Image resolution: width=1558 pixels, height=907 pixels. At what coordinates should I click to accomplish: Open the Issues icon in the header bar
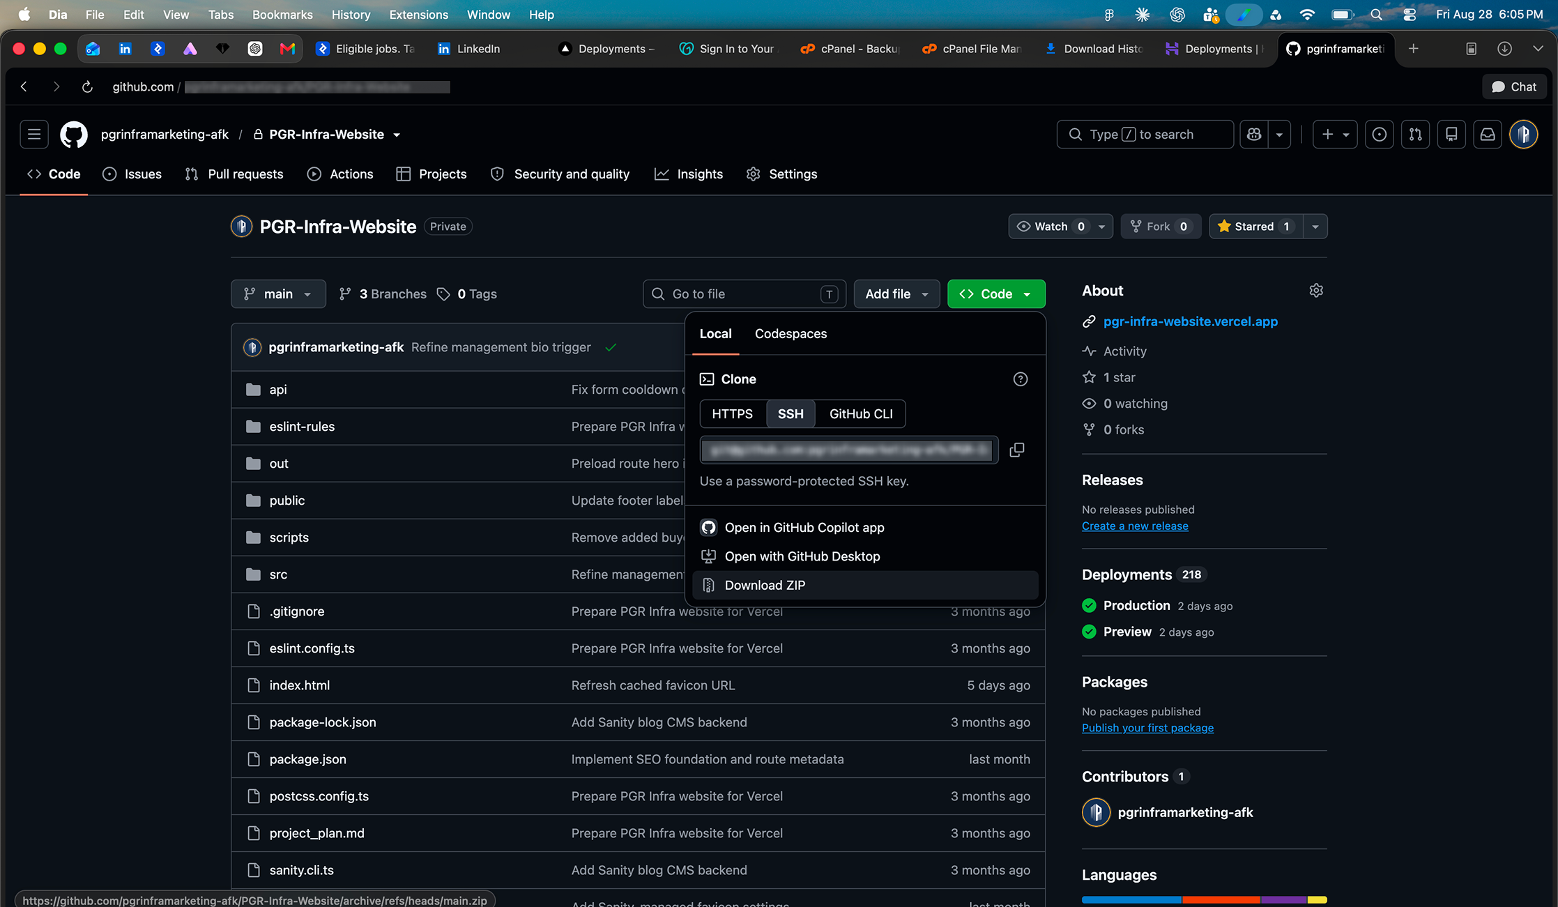1379,135
